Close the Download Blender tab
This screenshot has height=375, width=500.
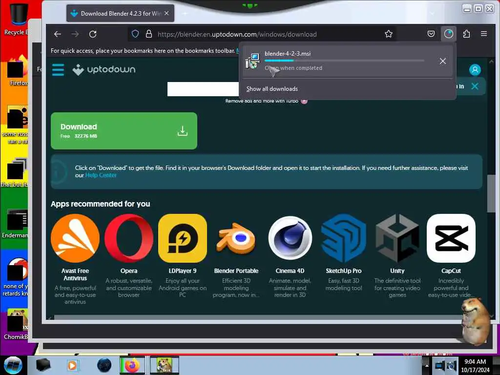tap(167, 13)
